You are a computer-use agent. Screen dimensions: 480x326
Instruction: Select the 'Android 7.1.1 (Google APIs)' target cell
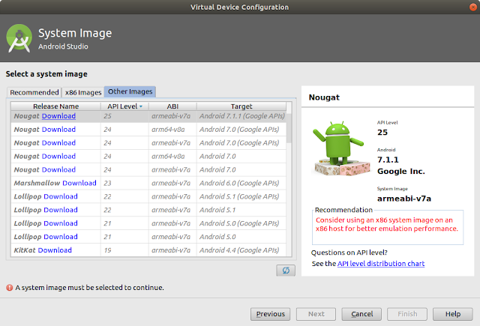tap(241, 116)
